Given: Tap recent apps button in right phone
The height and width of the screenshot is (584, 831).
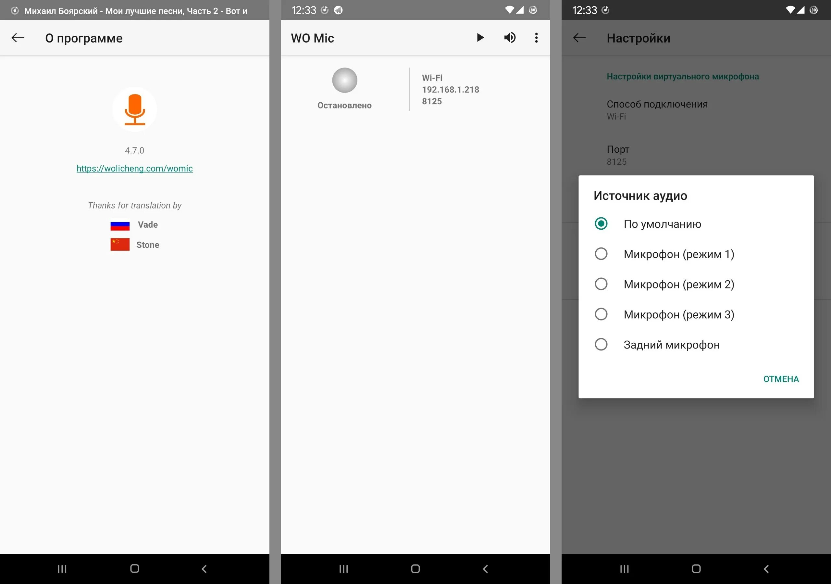Looking at the screenshot, I should (624, 569).
